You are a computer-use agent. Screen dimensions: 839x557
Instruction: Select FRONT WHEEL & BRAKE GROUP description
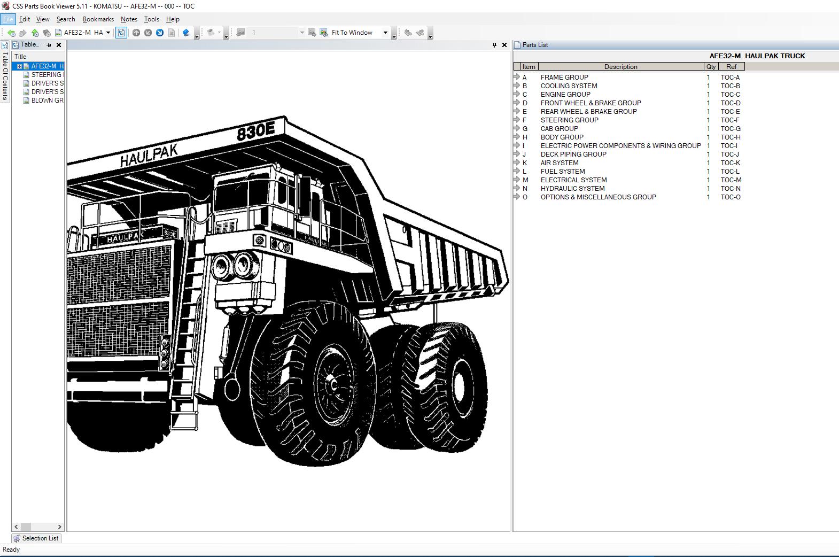(x=591, y=103)
